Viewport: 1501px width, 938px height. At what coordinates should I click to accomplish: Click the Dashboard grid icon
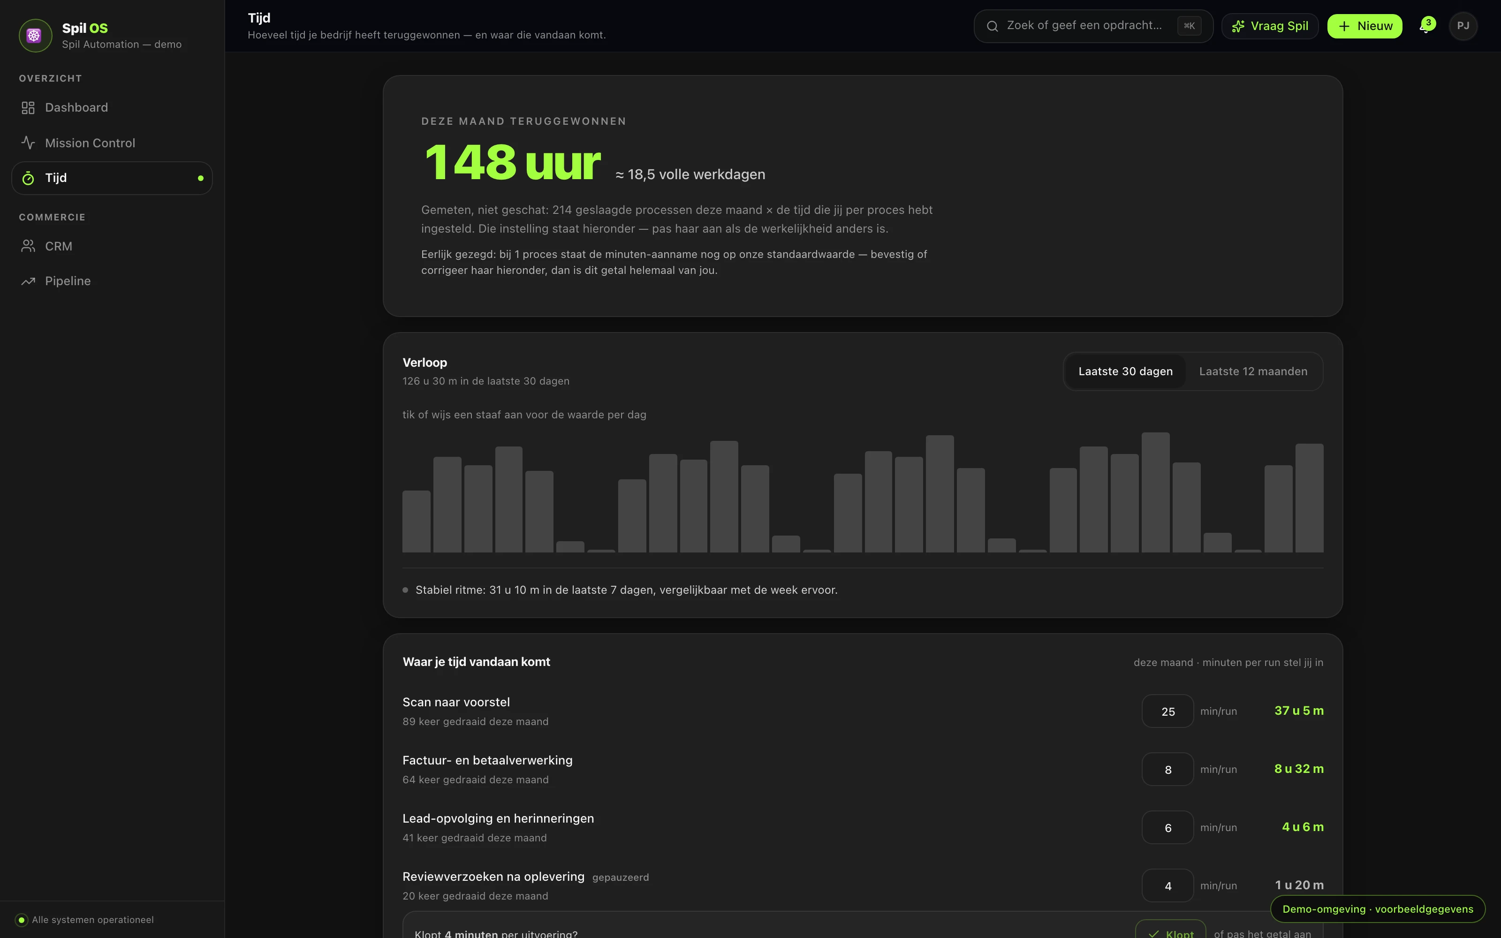[28, 108]
